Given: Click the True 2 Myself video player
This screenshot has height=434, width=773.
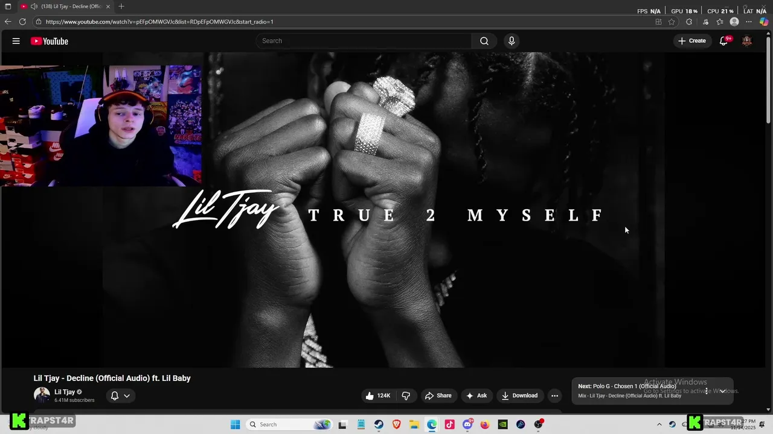Looking at the screenshot, I should [x=383, y=210].
